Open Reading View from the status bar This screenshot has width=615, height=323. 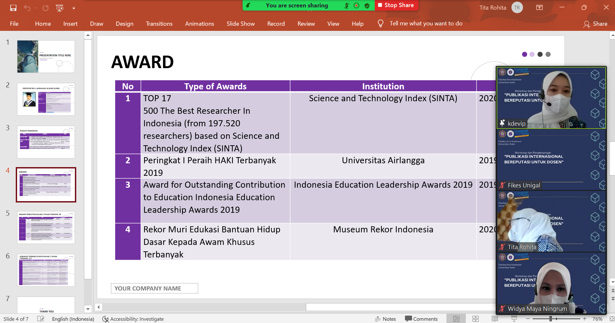(x=495, y=319)
